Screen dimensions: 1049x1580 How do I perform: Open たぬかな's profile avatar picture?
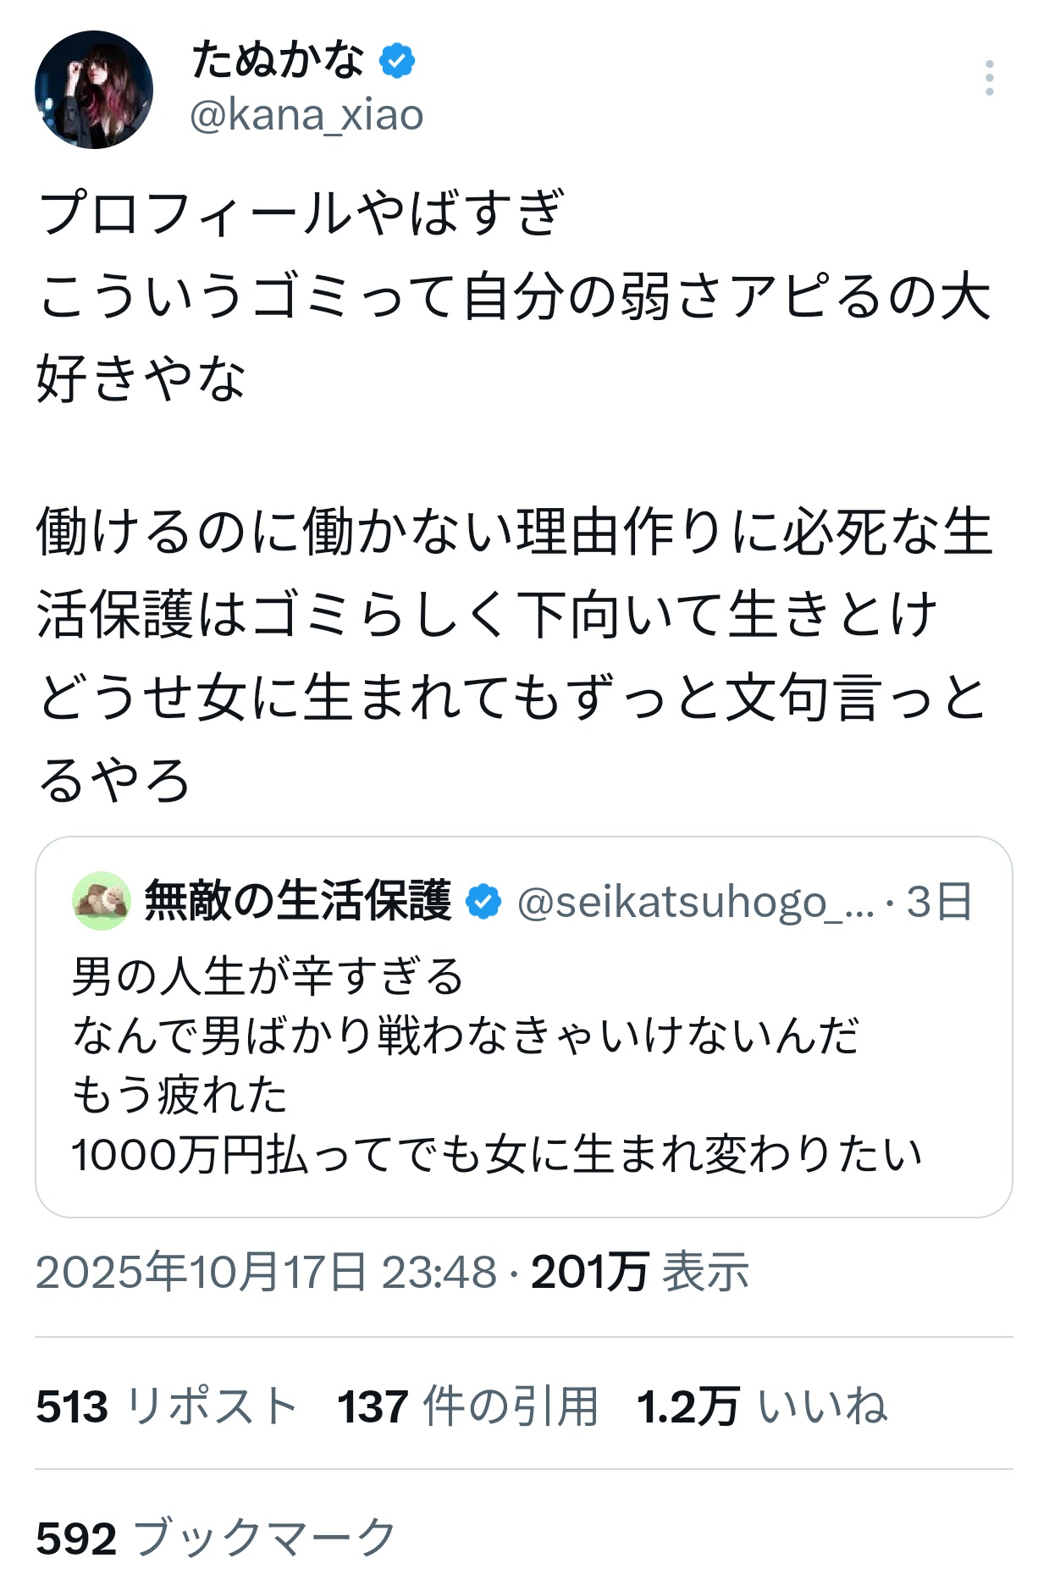click(94, 90)
